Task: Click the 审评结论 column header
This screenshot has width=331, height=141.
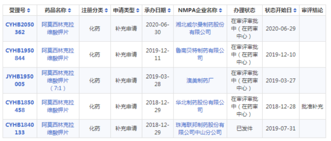Action: pyautogui.click(x=312, y=10)
